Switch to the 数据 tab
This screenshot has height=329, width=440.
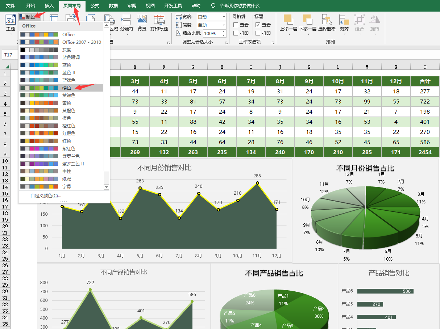click(113, 6)
